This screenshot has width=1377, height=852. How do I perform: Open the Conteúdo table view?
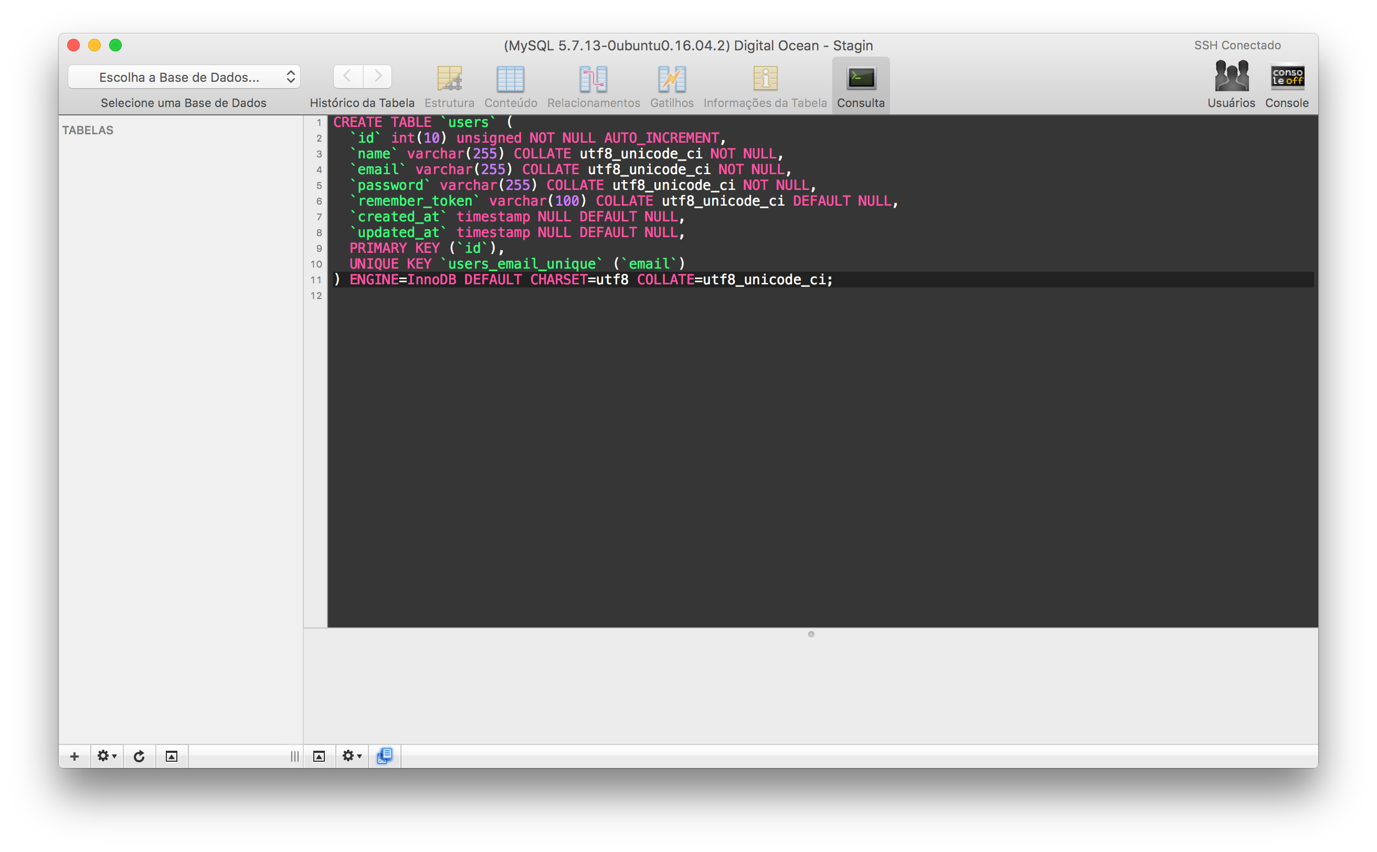tap(511, 86)
